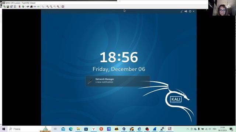Refresh the remote screen in TightVNC

[23, 7]
